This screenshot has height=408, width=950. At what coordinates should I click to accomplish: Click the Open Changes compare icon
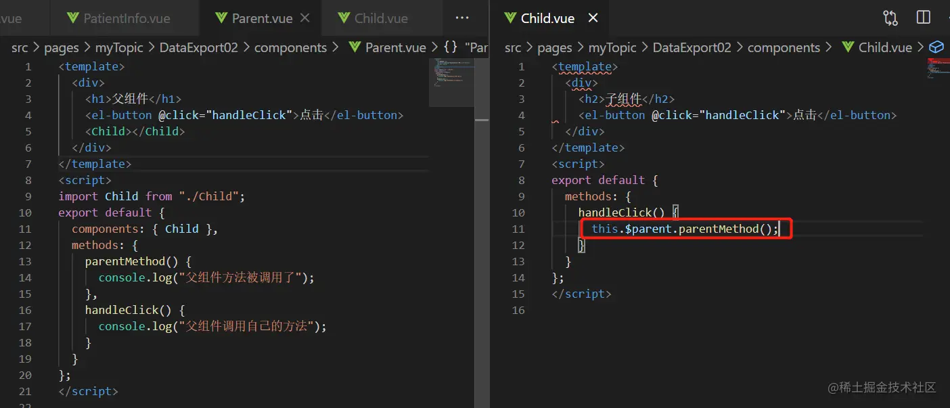(x=890, y=18)
